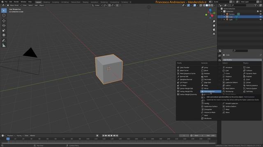Toggle visibility of Light in outliner
This screenshot has width=263, height=147.
click(x=261, y=20)
